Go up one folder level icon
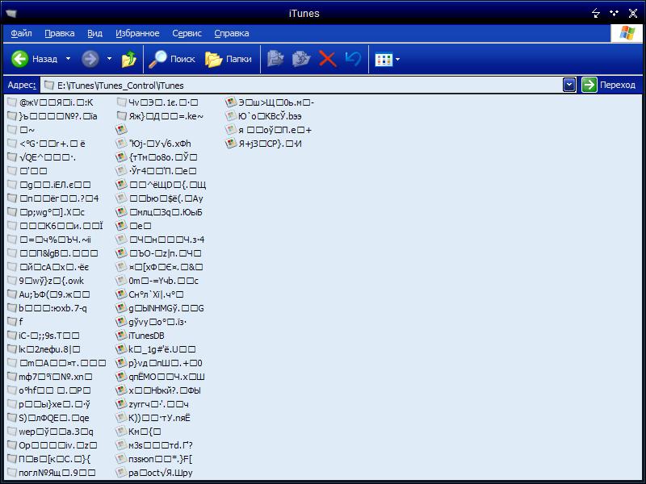Image resolution: width=646 pixels, height=484 pixels. [x=129, y=59]
